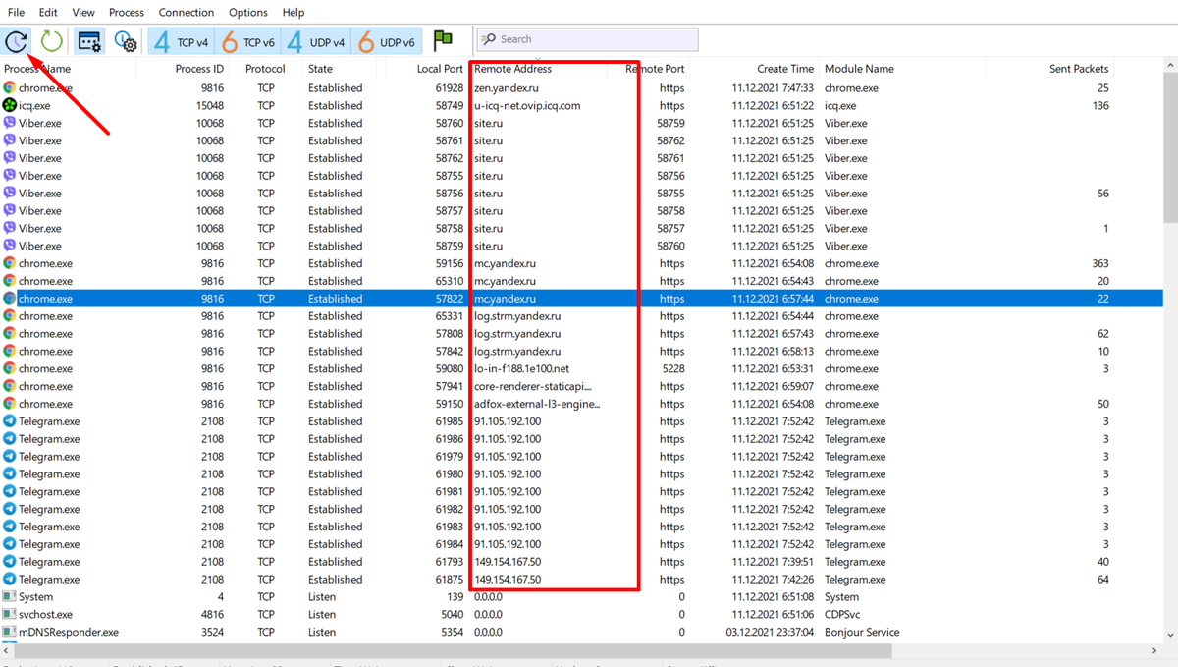The width and height of the screenshot is (1178, 667).
Task: Click the Chrome icon in zen.yandex.ru row
Action: tap(9, 87)
